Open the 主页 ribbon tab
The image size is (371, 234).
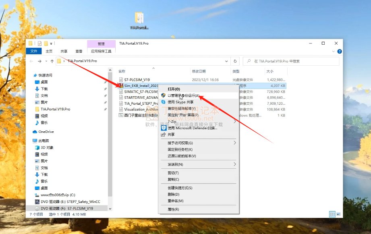click(x=49, y=51)
